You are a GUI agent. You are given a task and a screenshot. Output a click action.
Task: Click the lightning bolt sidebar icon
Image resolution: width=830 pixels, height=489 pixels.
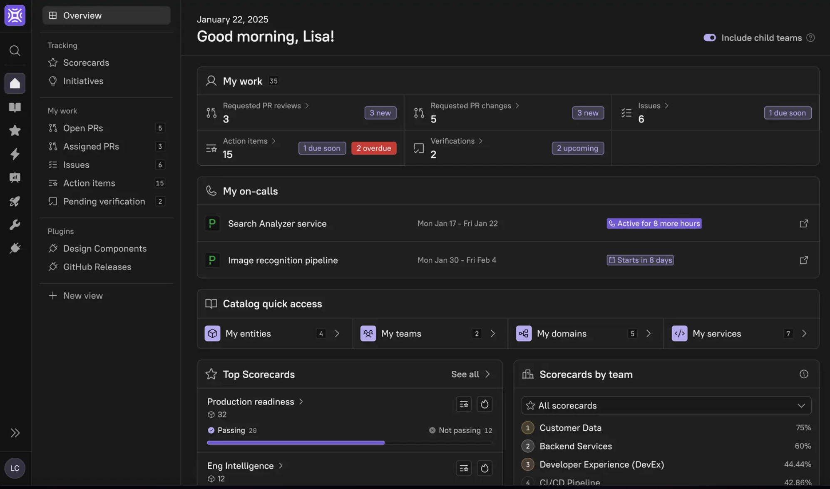pos(15,154)
